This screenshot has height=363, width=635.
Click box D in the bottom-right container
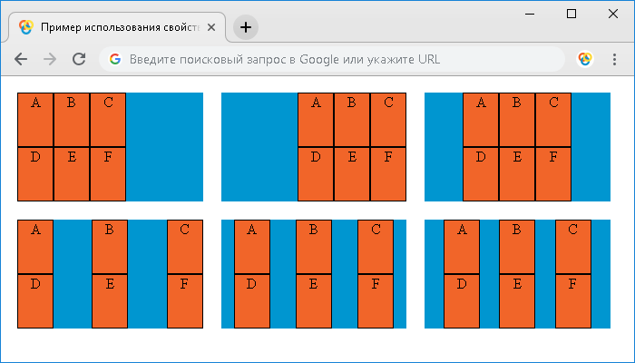462,301
